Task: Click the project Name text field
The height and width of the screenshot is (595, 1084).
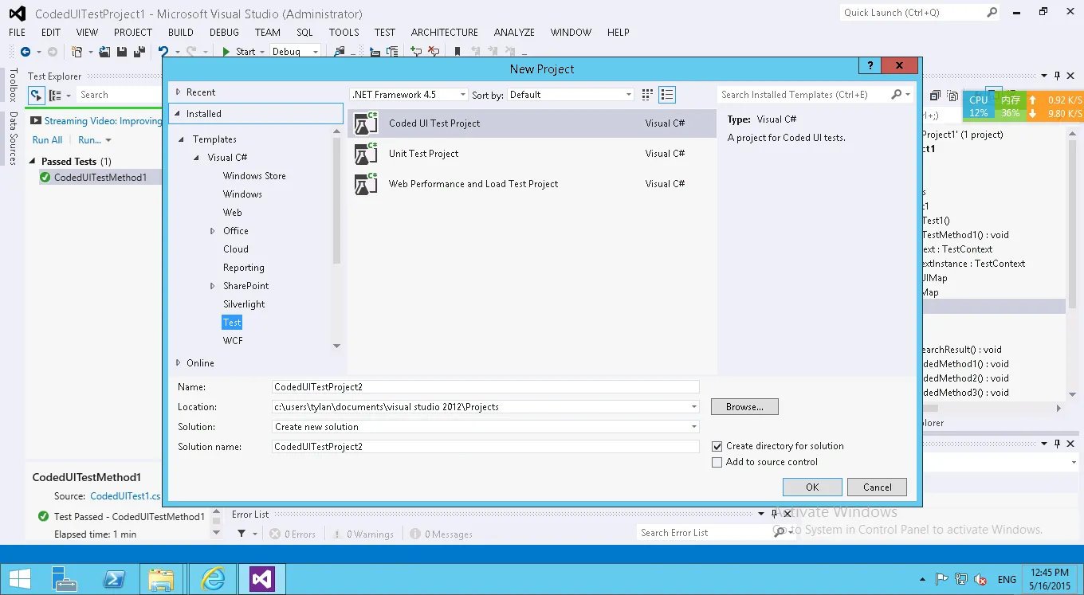Action: (485, 387)
